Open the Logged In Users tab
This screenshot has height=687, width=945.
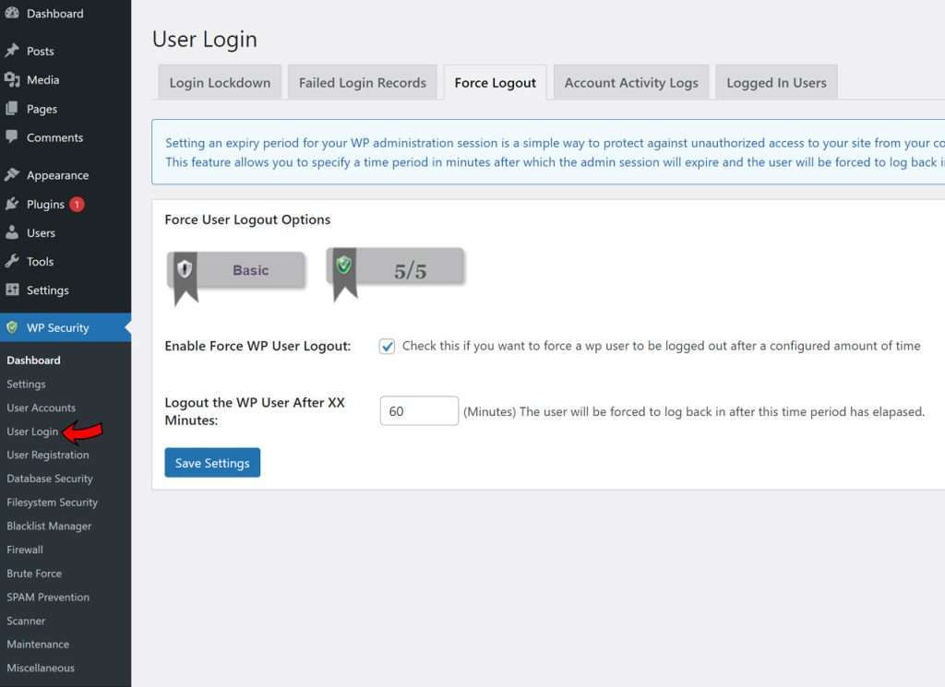coord(776,82)
